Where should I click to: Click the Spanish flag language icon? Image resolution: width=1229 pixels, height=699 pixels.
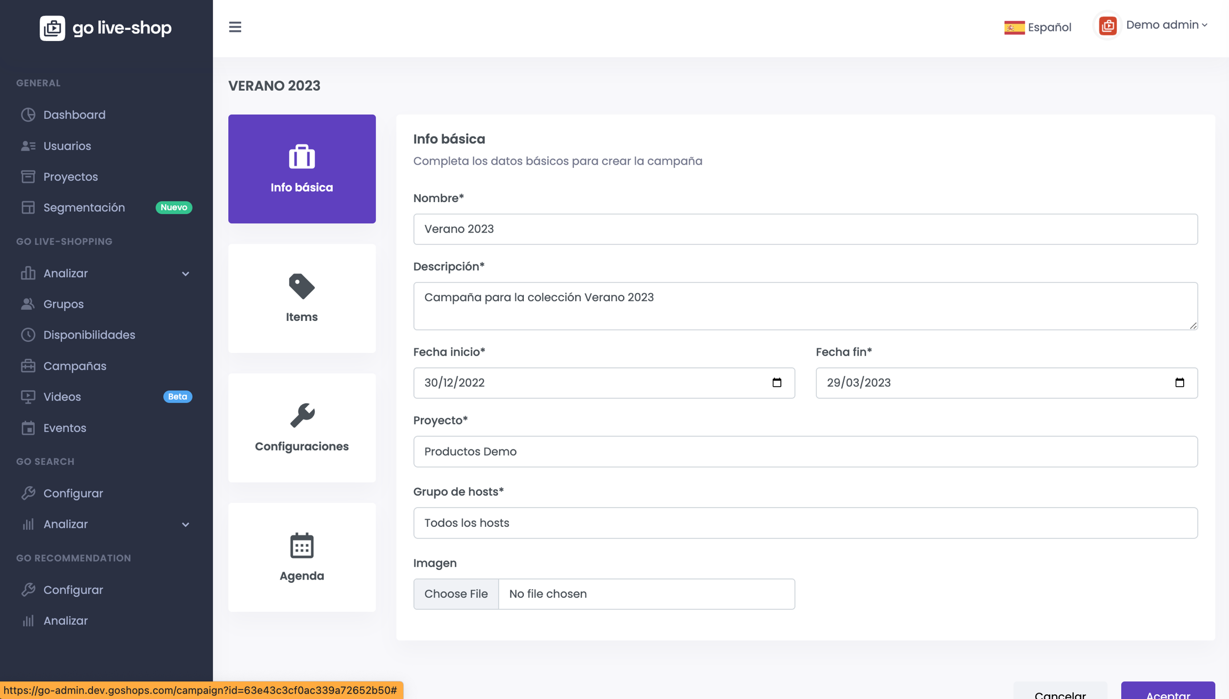point(1014,27)
